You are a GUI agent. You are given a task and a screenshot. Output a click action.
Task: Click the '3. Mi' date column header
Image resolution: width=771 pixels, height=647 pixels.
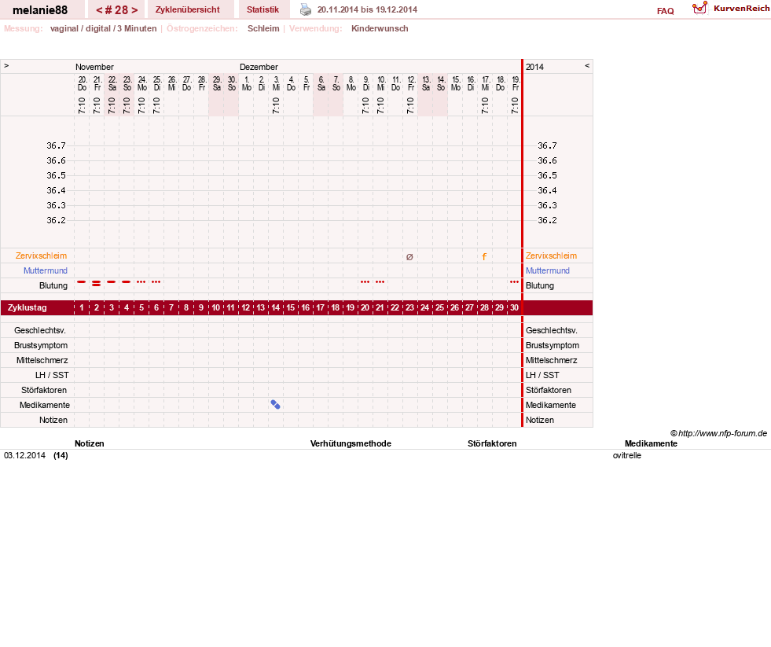276,83
